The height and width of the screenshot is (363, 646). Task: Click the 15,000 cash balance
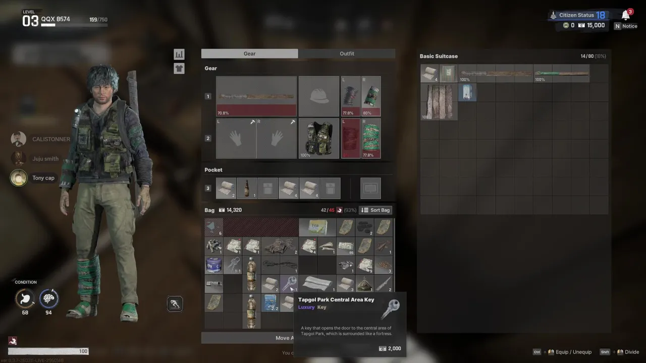(591, 25)
